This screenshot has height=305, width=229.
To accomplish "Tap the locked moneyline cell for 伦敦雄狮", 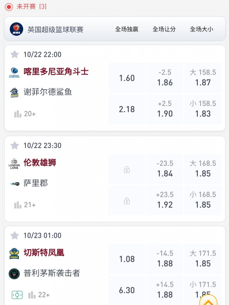I will coord(127,169).
